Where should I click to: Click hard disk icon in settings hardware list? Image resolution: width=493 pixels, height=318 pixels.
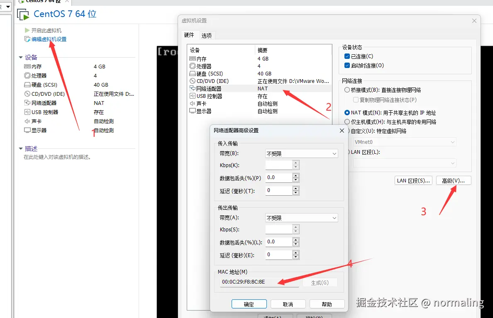[x=193, y=74]
